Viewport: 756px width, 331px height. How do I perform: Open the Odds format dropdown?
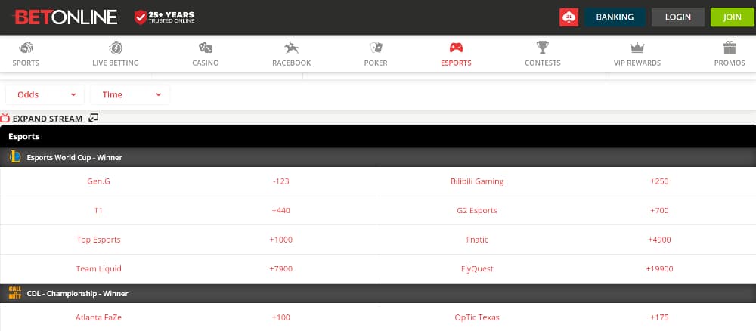point(45,94)
